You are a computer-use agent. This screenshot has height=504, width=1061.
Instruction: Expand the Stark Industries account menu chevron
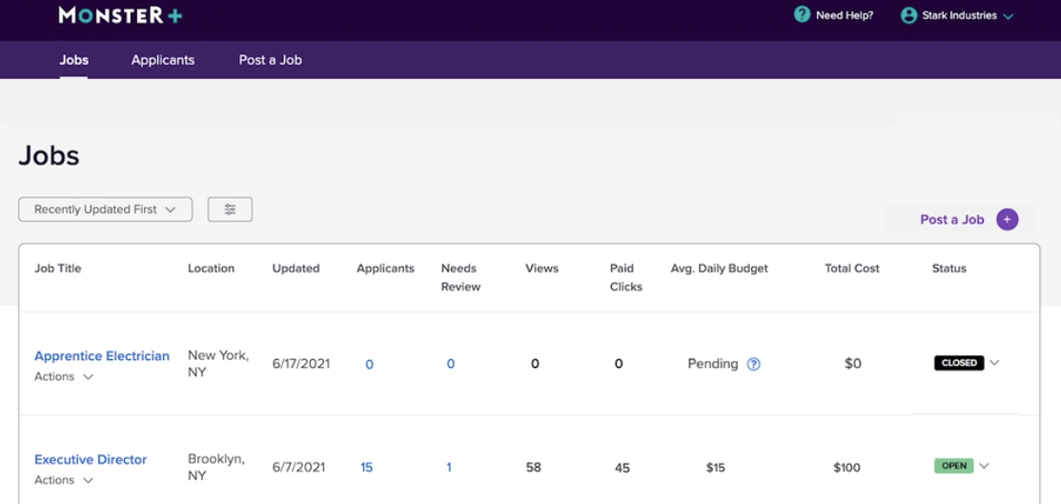[x=1009, y=16]
